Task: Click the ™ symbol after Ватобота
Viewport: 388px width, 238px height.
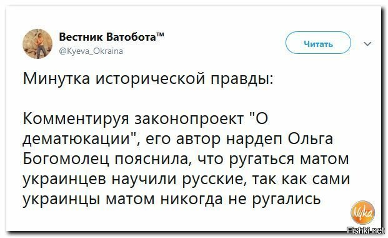Action: (x=160, y=34)
